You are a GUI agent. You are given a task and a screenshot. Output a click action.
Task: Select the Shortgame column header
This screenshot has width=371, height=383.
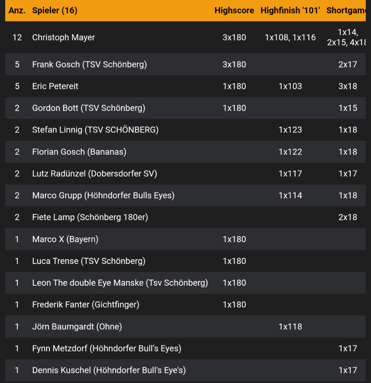[346, 10]
